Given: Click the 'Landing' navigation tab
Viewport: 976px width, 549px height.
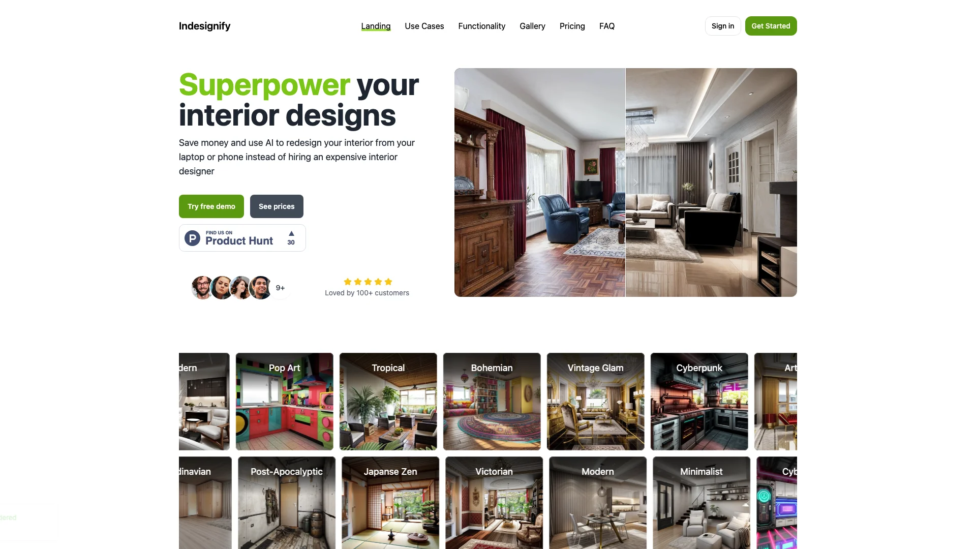Looking at the screenshot, I should tap(375, 26).
